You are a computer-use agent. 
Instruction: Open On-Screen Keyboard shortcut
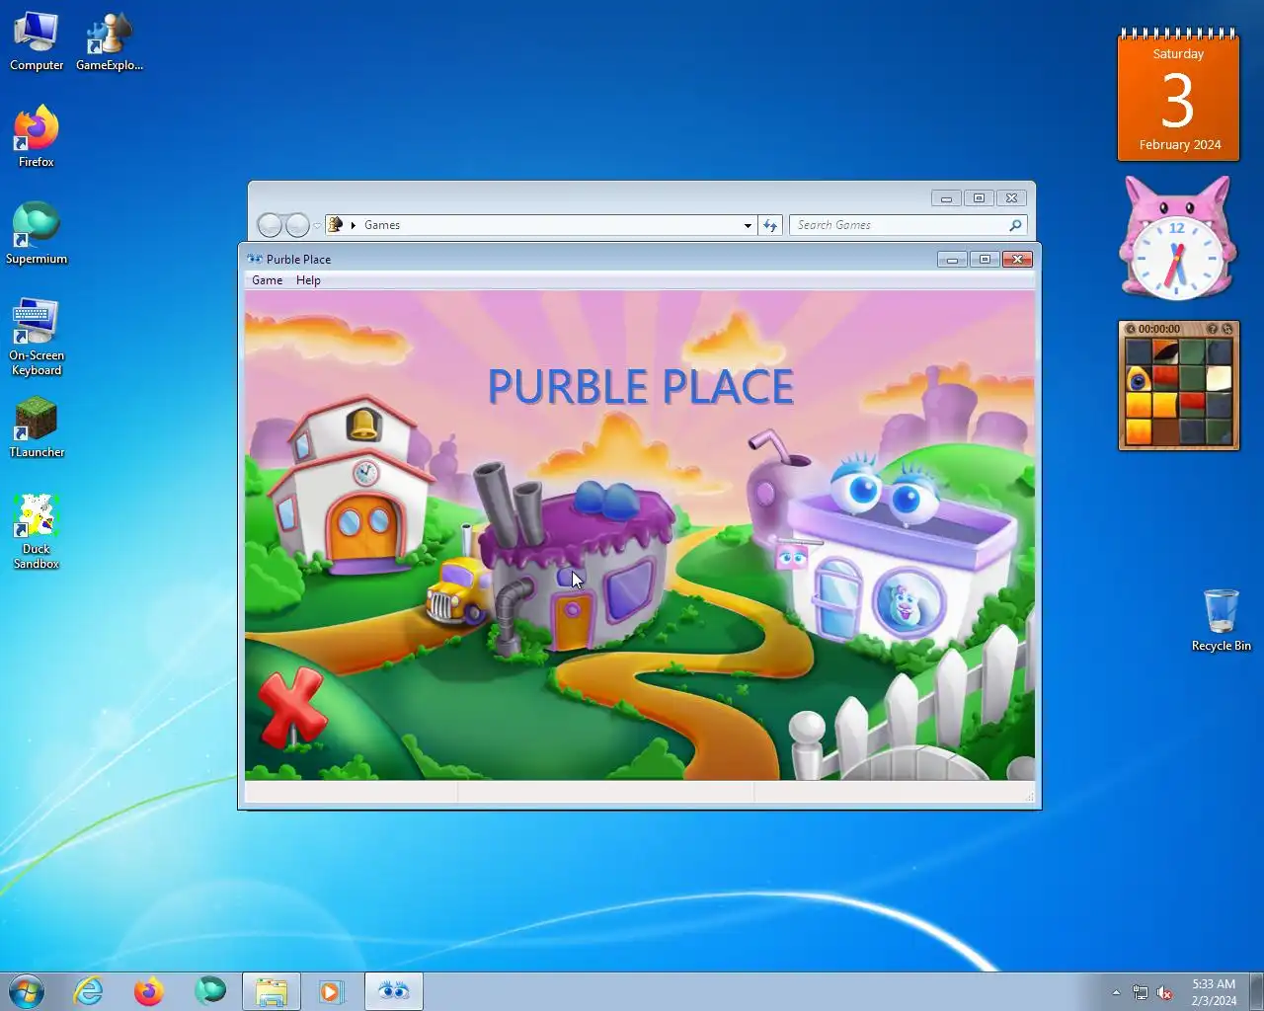click(37, 337)
